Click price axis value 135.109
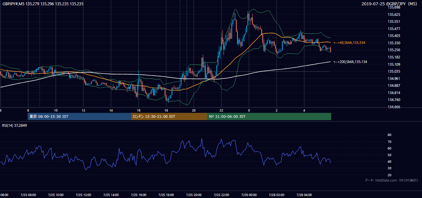 tap(394, 64)
